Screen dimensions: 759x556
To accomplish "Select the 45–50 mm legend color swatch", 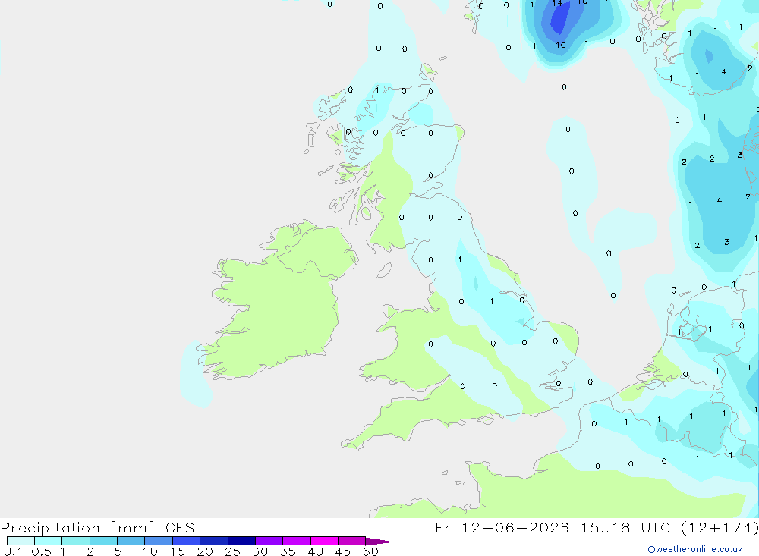I will pyautogui.click(x=352, y=541).
